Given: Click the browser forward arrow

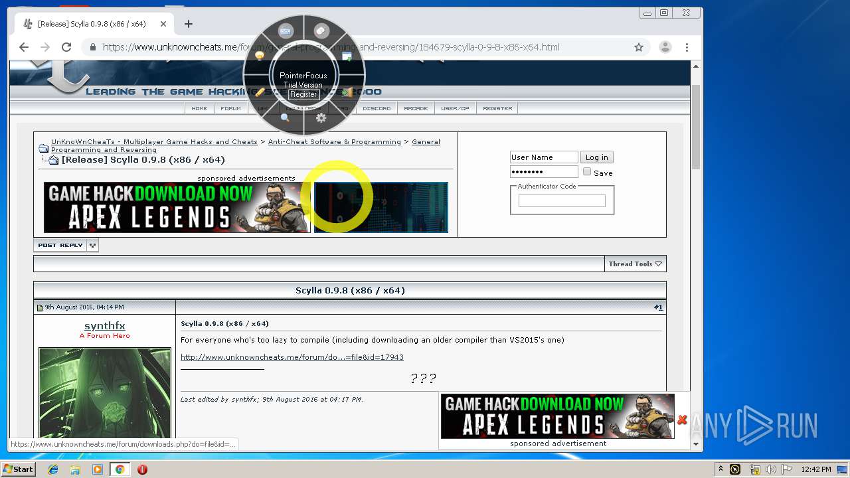Looking at the screenshot, I should point(45,47).
